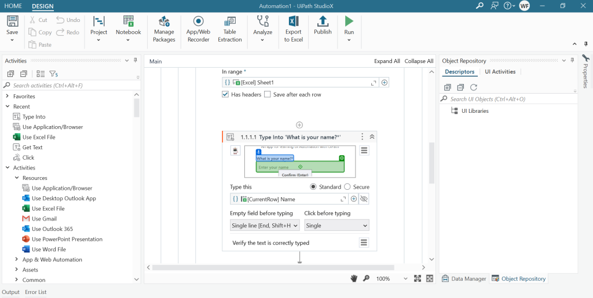Click Expand All in the designer
This screenshot has width=593, height=298.
click(387, 61)
